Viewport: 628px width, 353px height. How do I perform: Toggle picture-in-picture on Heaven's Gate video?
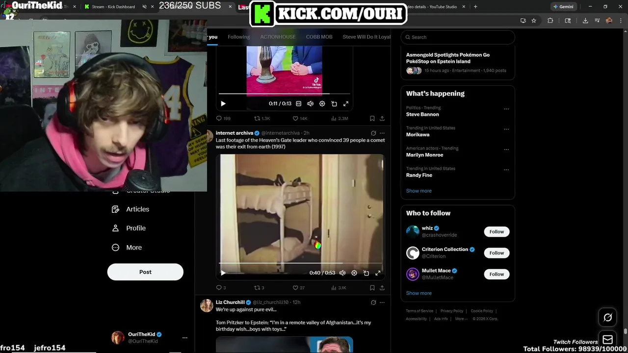366,273
